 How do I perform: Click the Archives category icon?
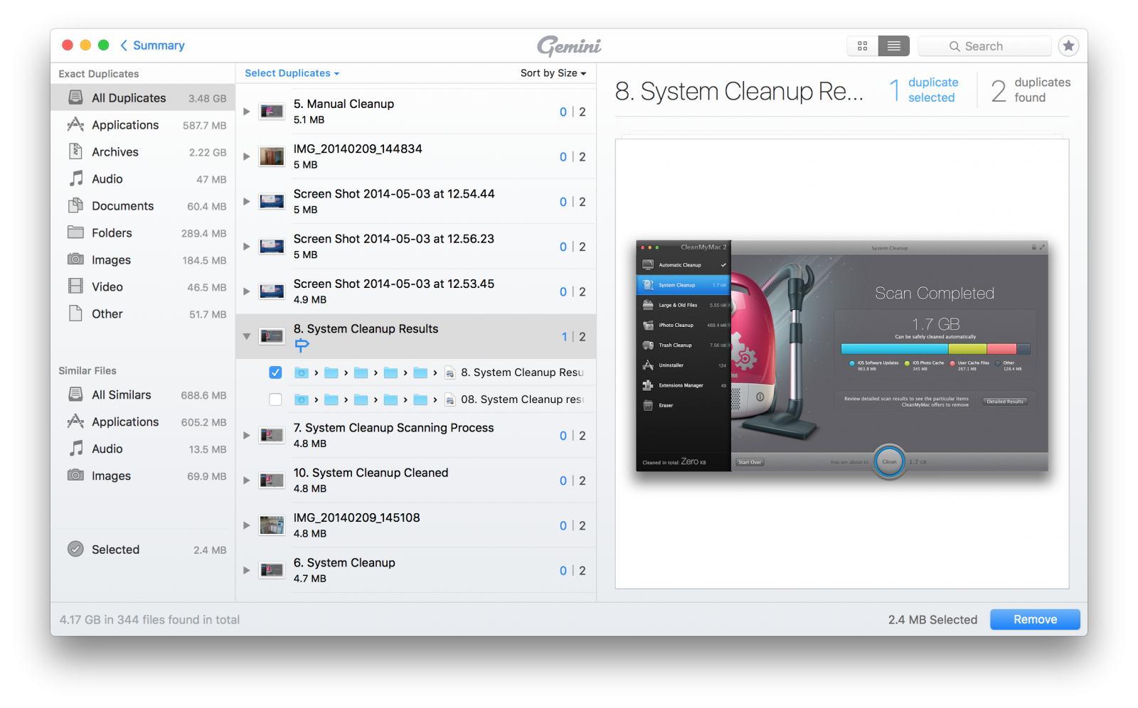pyautogui.click(x=75, y=151)
